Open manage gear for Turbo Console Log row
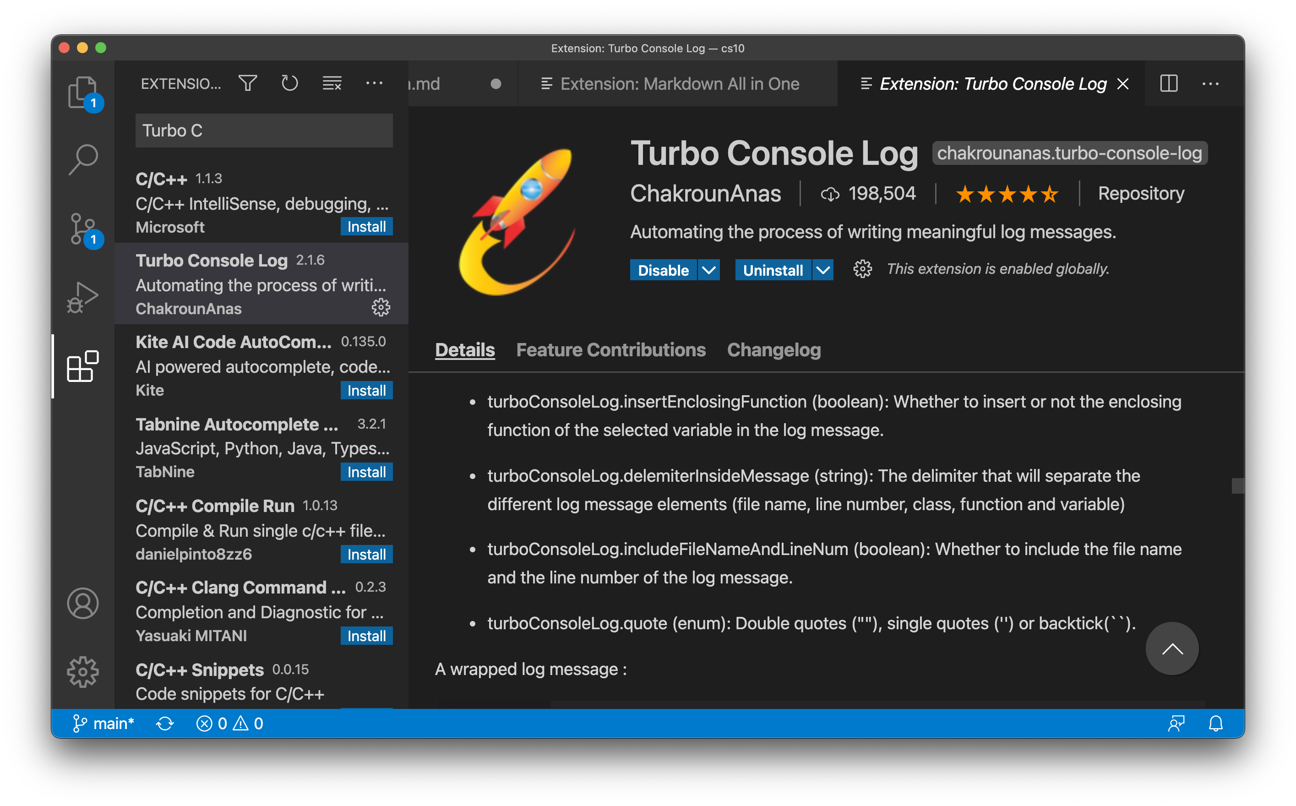Screen dimensions: 1296x806 (381, 308)
